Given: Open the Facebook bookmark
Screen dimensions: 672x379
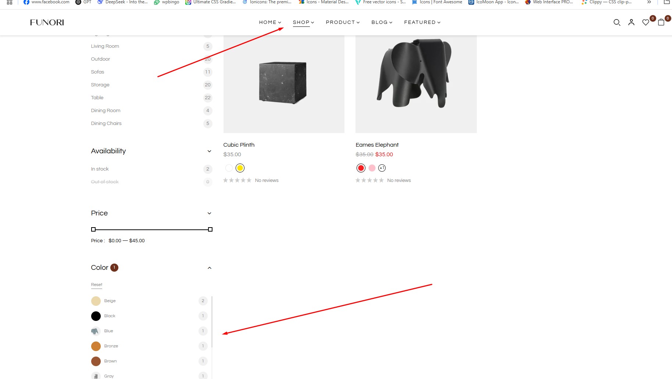Looking at the screenshot, I should (x=46, y=2).
